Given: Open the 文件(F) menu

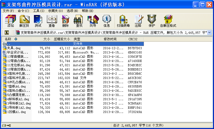Looking at the screenshot, I should tap(8, 11).
